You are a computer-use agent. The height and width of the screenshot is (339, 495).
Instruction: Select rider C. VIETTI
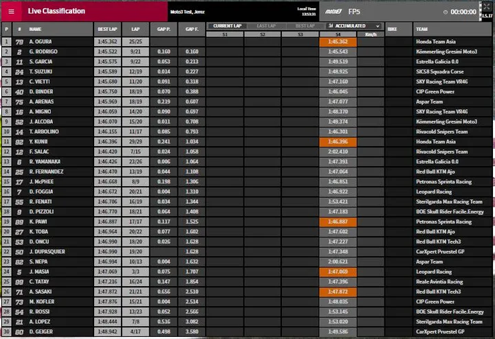tap(39, 82)
